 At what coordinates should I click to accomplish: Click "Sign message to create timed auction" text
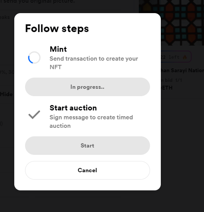pos(91,122)
